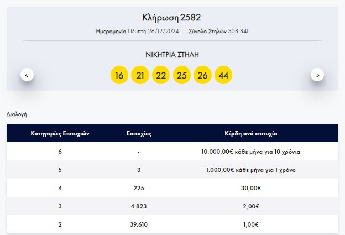The image size is (345, 235).
Task: Click the 225 winners cell
Action: 139,188
